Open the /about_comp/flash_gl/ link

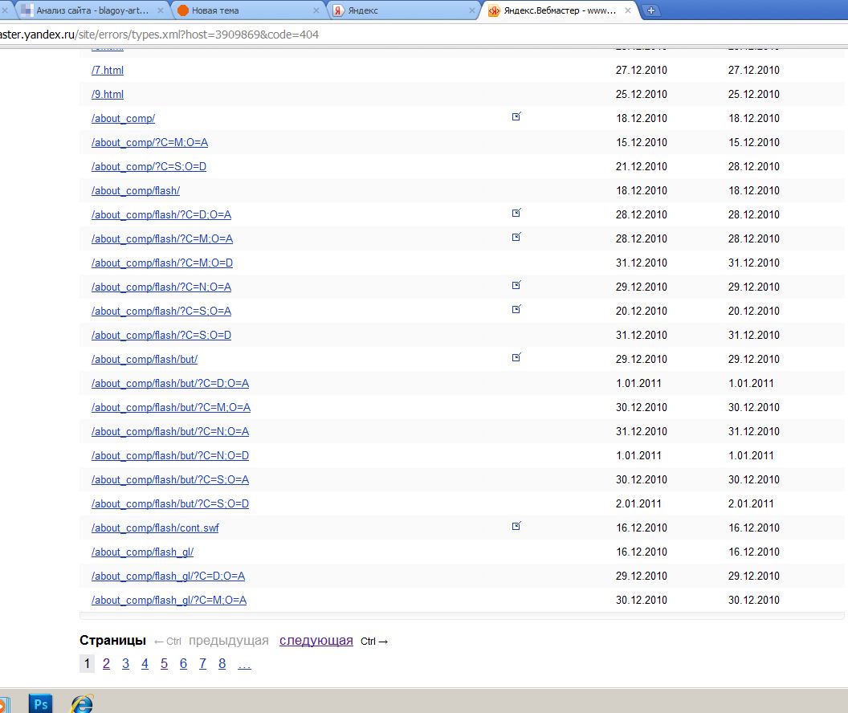(142, 552)
